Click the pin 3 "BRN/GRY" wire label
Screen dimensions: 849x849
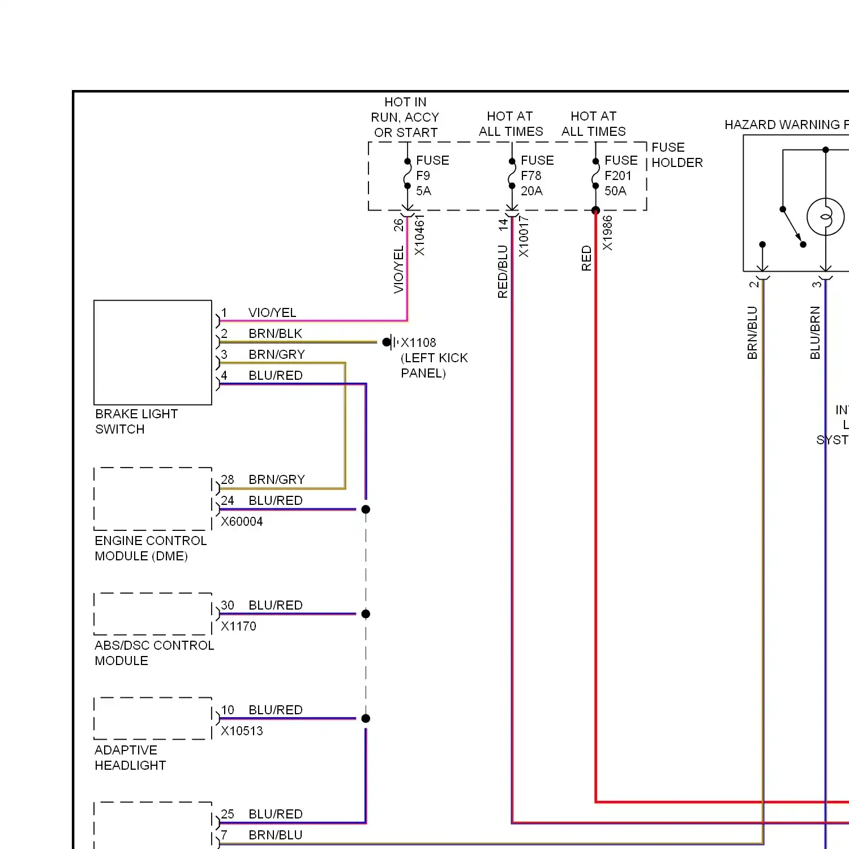click(277, 354)
